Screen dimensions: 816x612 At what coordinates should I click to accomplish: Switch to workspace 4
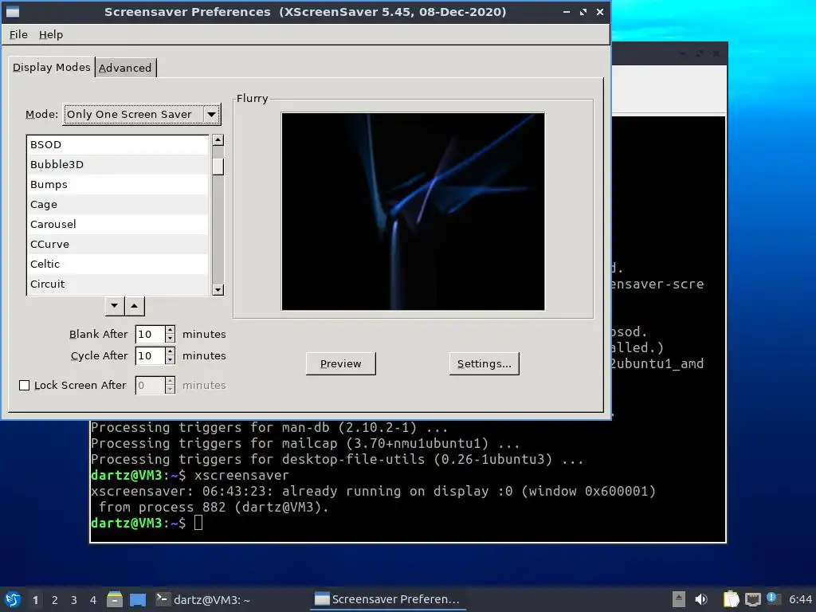point(93,600)
